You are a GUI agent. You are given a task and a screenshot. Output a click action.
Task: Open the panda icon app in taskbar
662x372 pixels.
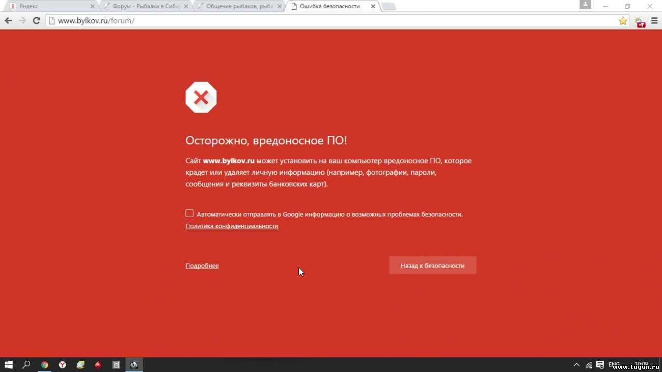[x=134, y=365]
